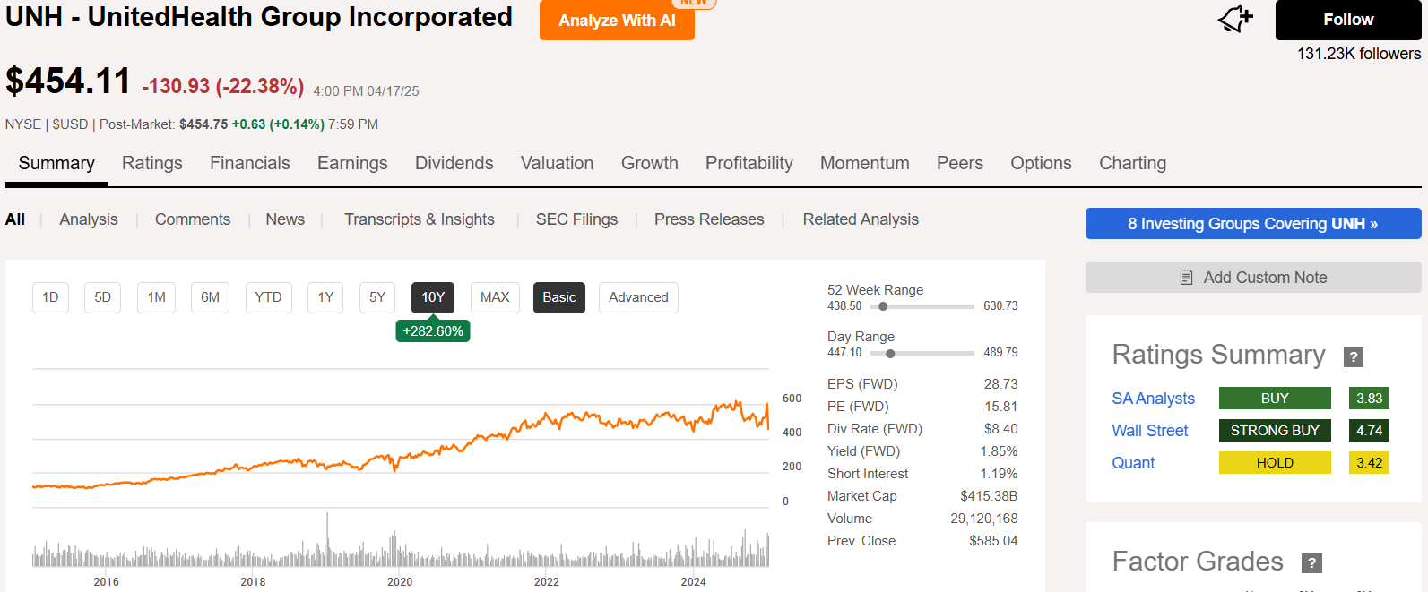
Task: Open the Dividends tab
Action: pyautogui.click(x=454, y=163)
